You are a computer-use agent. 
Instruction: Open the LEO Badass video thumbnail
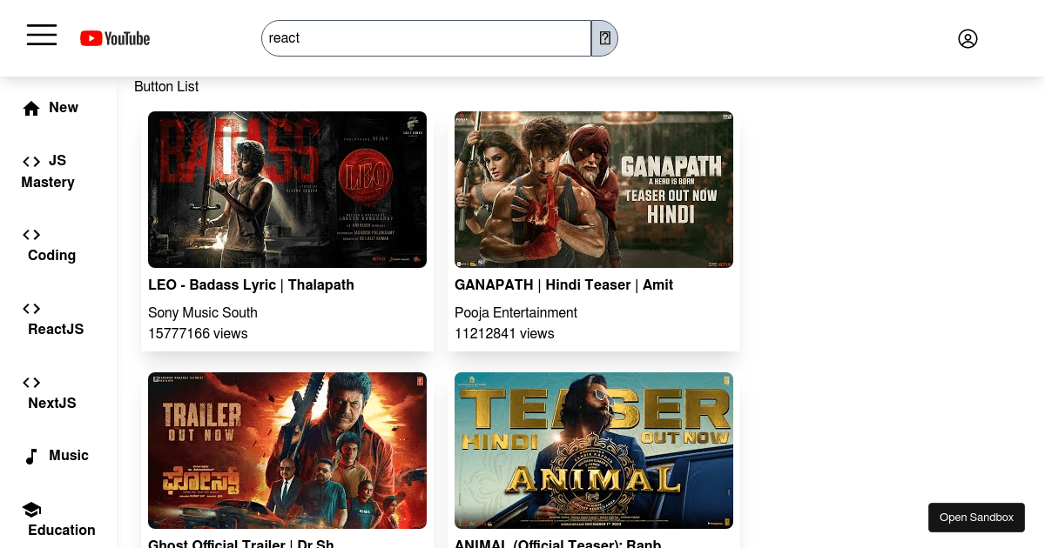click(x=287, y=190)
